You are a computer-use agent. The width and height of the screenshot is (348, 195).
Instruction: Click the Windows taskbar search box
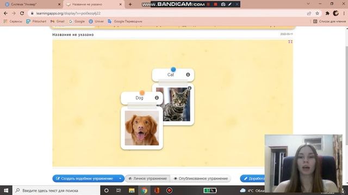coord(56,190)
